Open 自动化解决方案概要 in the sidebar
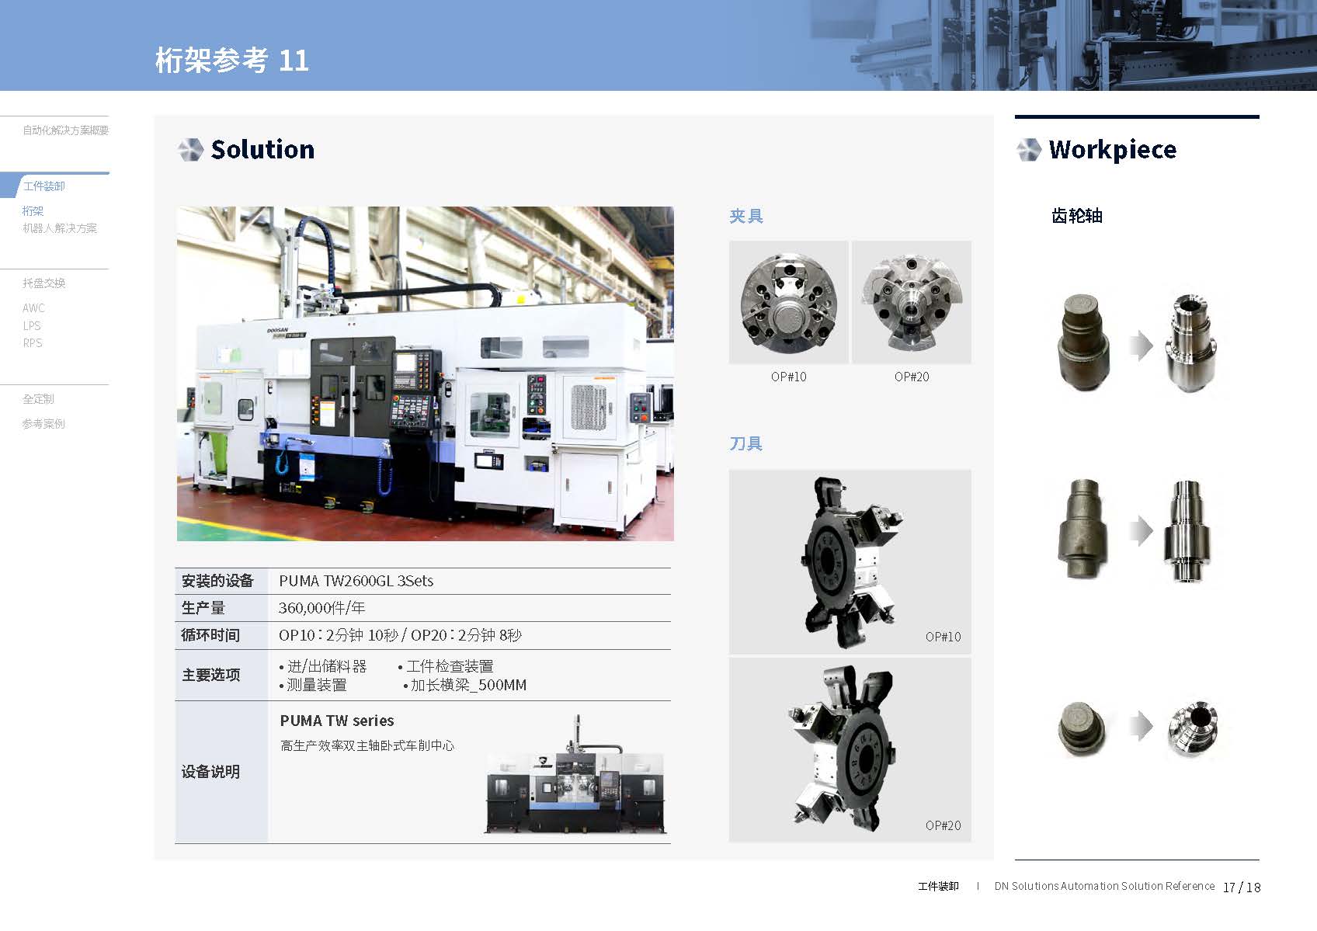 tap(65, 130)
